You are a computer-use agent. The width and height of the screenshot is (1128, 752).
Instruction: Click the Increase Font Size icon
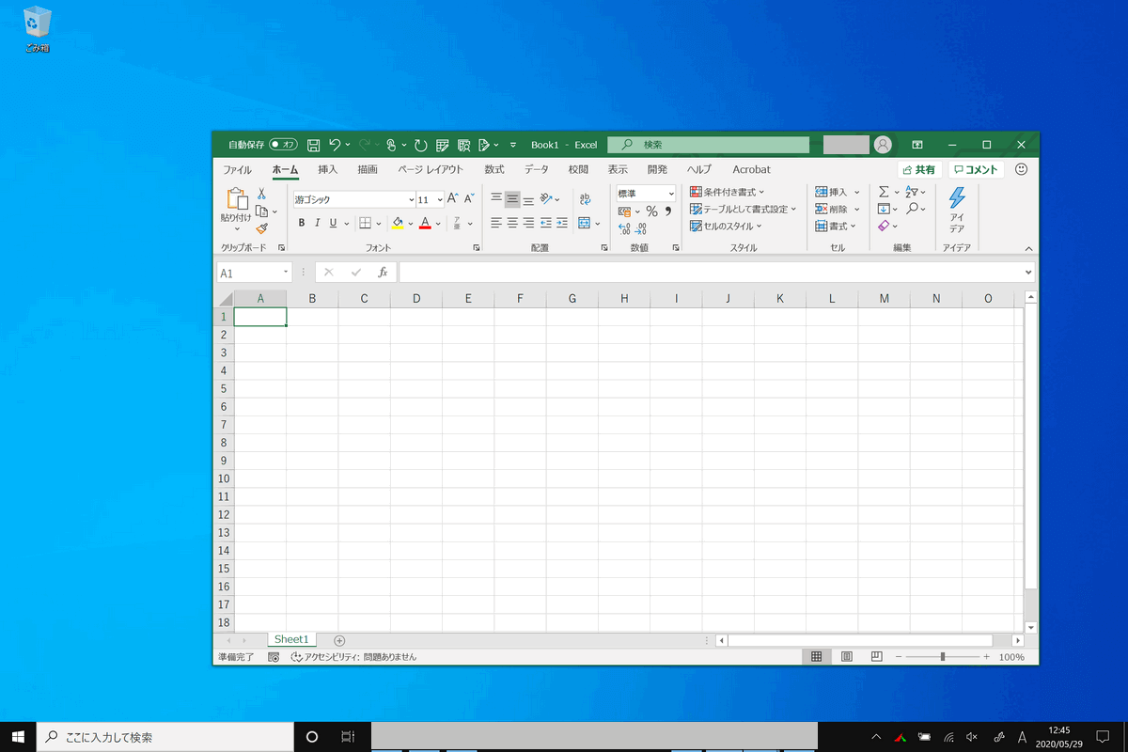452,198
